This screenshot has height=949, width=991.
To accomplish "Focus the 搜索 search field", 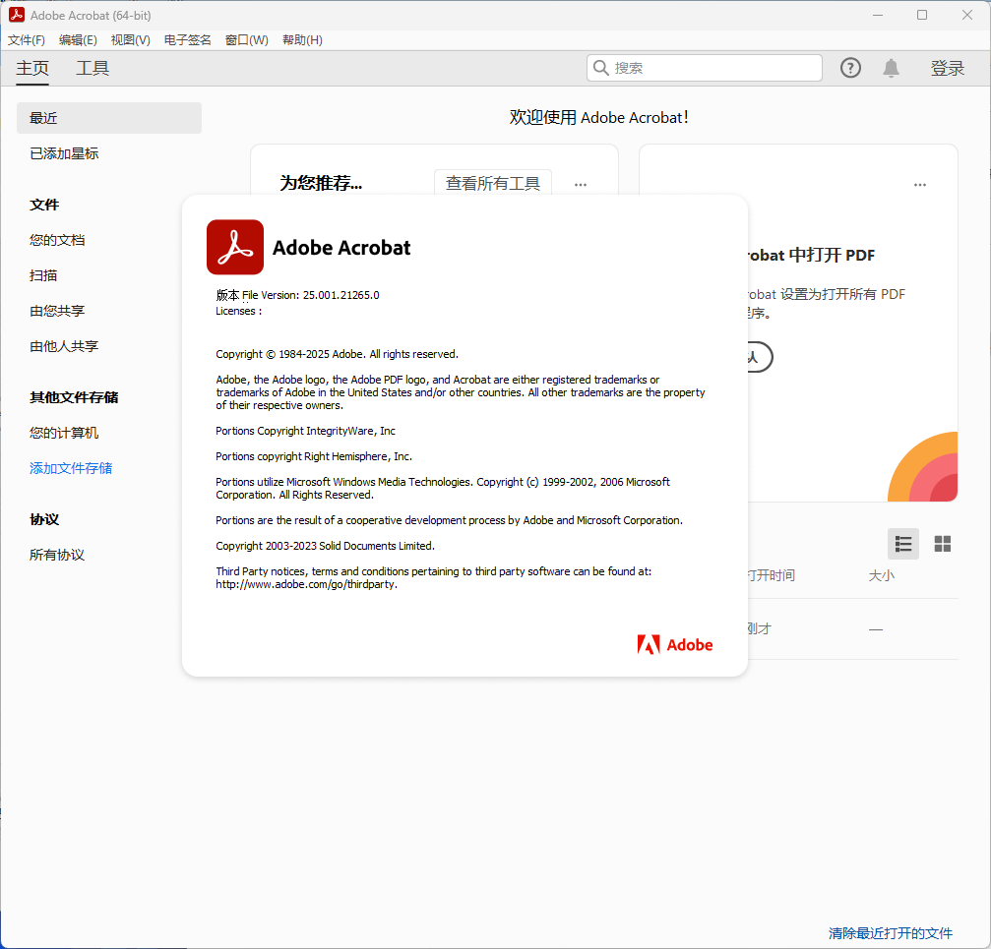I will [x=704, y=68].
